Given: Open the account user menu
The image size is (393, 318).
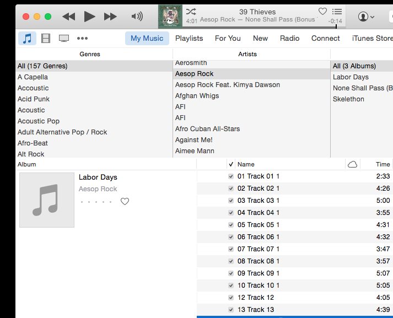Looking at the screenshot, I should tap(366, 17).
